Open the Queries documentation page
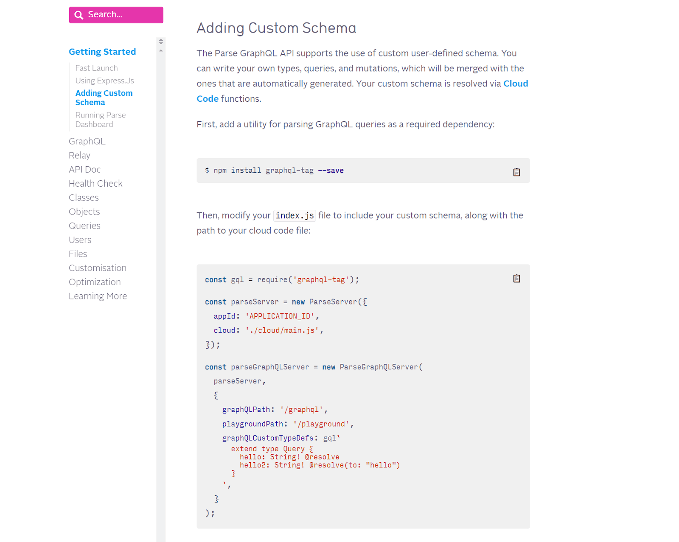Viewport: 679px width, 542px height. 84,225
